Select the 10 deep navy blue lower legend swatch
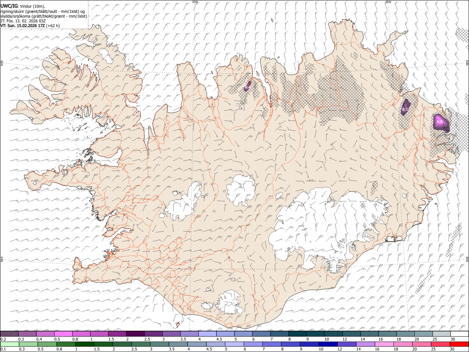This screenshot has height=352, width=469. (x=328, y=344)
